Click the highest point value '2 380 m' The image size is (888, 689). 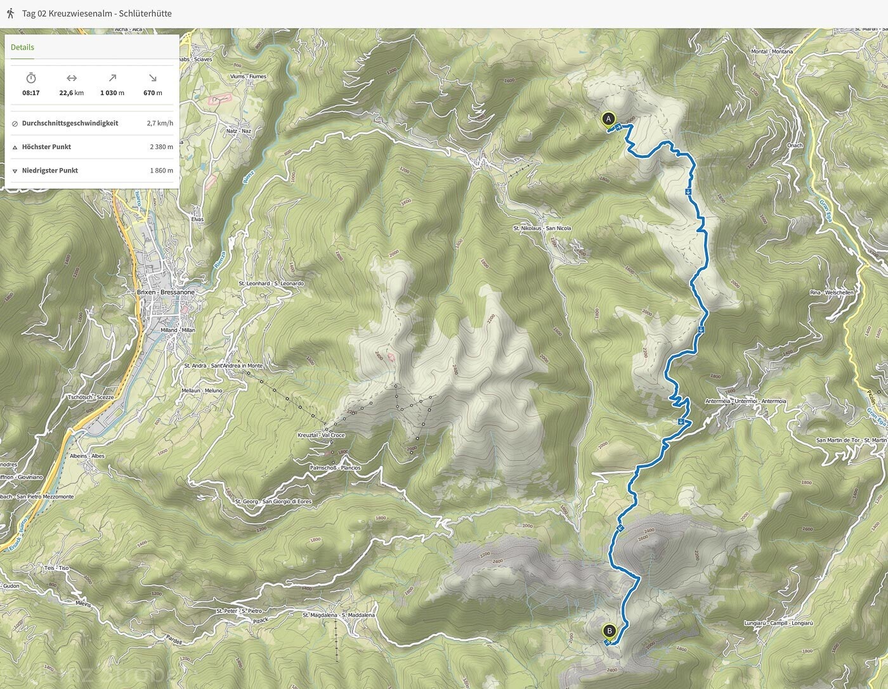(x=162, y=146)
